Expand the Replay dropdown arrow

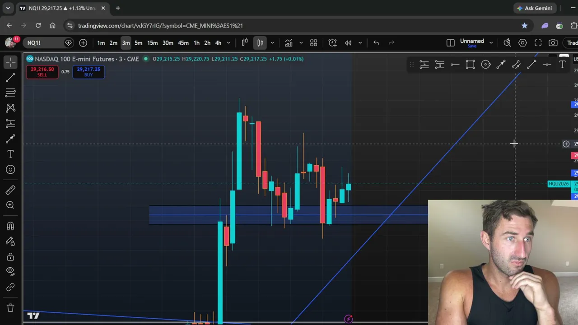(360, 43)
